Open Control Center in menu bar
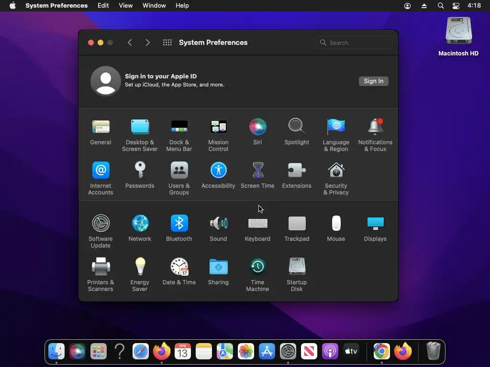This screenshot has width=490, height=367. 456,6
